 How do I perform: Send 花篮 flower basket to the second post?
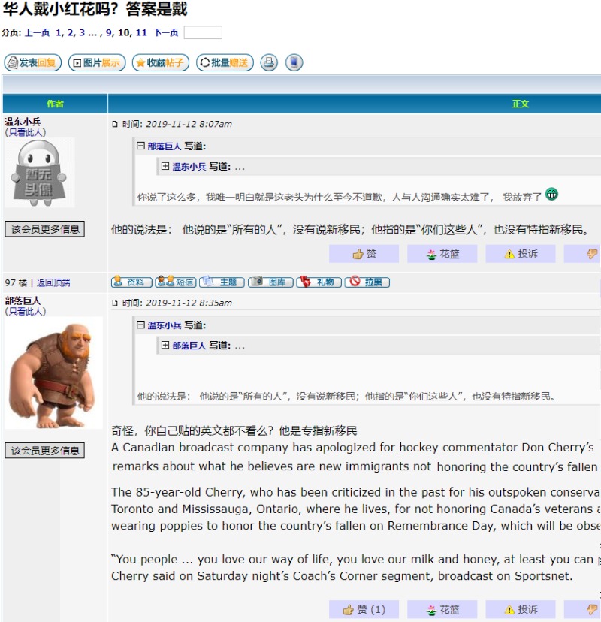pyautogui.click(x=442, y=610)
